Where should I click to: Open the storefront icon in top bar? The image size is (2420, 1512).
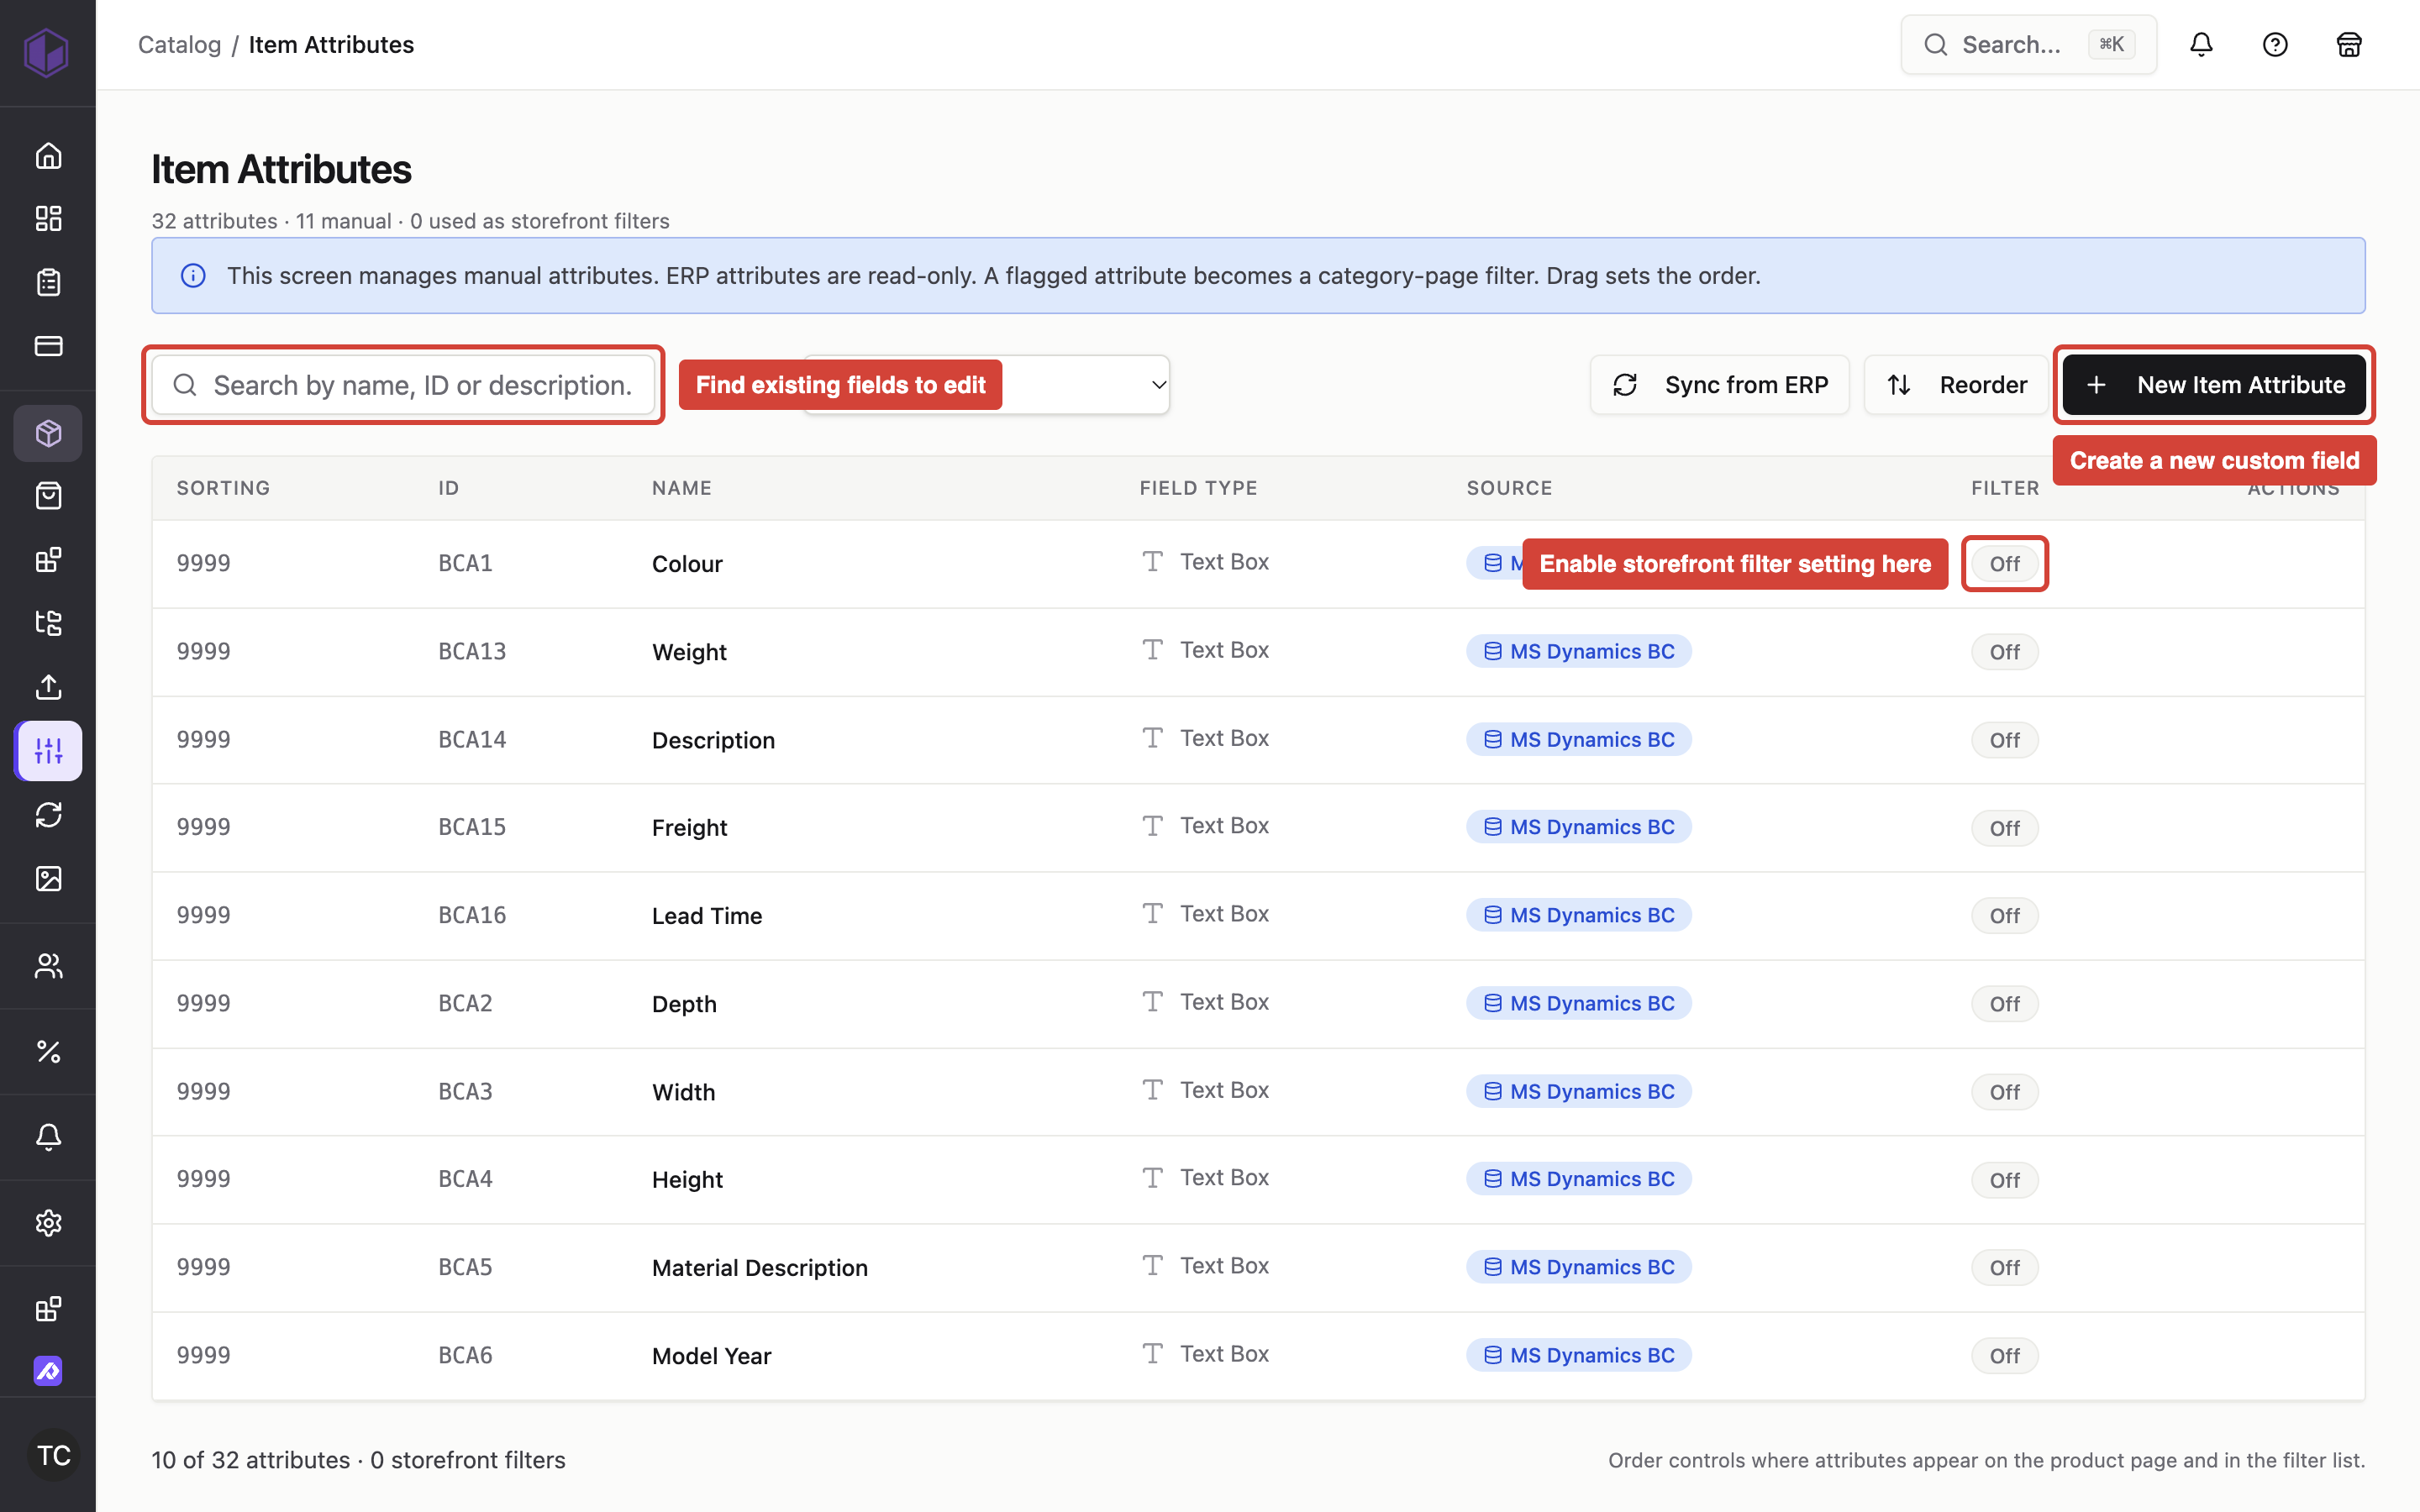(x=2349, y=44)
